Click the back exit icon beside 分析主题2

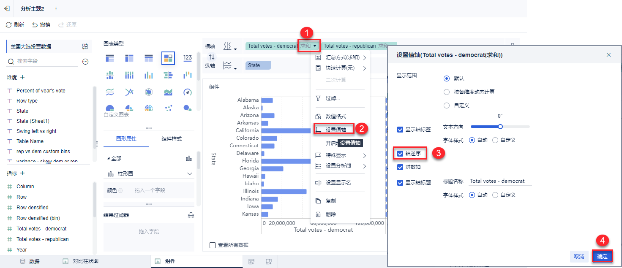(7, 8)
